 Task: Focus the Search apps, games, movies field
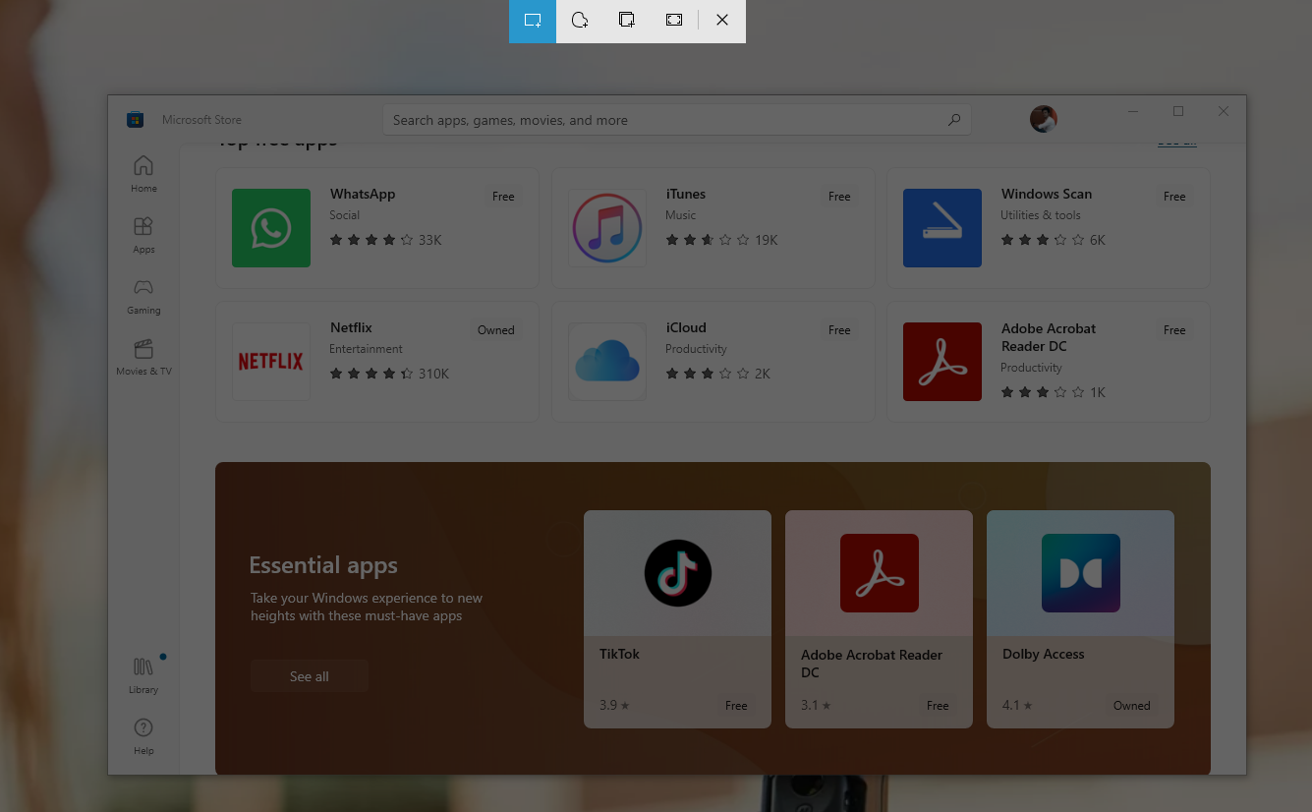(x=677, y=120)
